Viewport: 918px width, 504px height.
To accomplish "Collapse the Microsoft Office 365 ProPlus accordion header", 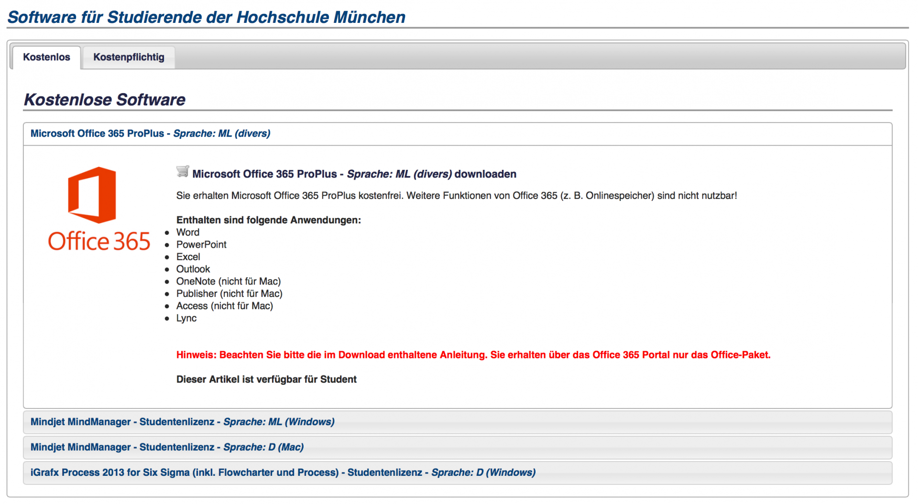I will pyautogui.click(x=458, y=134).
